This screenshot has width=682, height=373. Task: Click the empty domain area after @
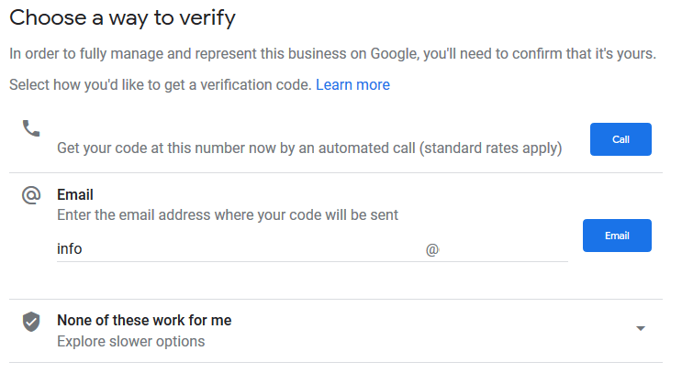(x=505, y=249)
